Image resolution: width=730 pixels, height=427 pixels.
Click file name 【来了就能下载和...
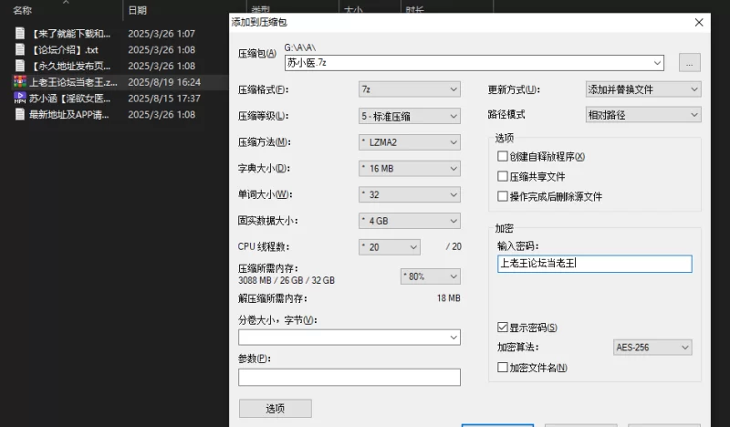[70, 34]
